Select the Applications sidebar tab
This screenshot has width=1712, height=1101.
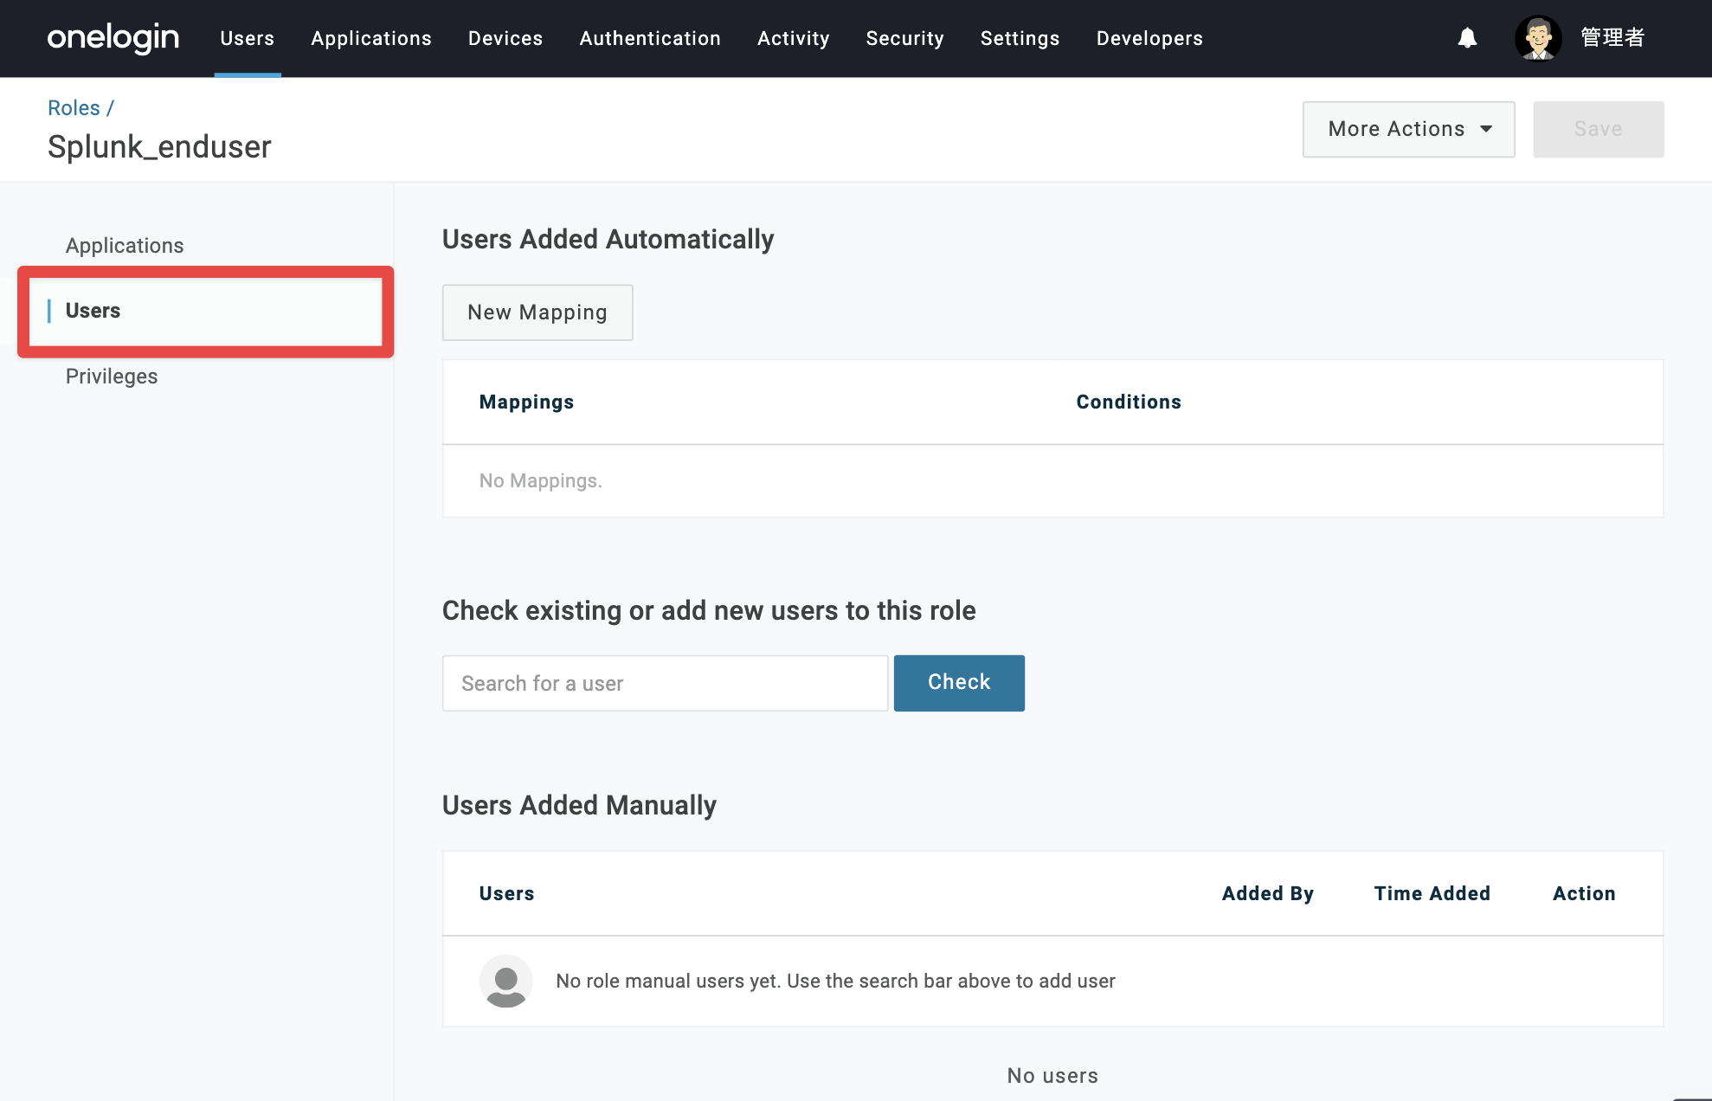(125, 246)
